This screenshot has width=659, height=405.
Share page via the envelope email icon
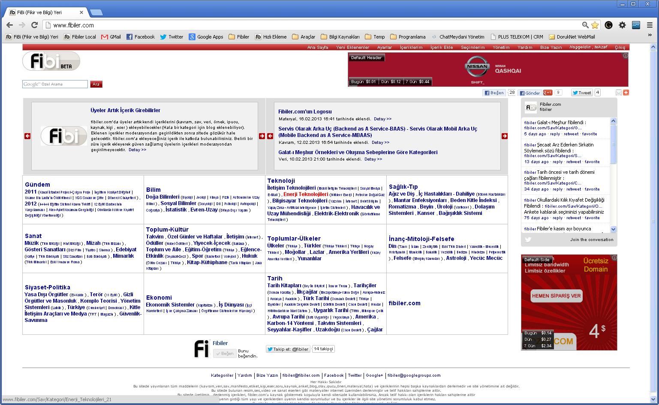click(x=618, y=93)
